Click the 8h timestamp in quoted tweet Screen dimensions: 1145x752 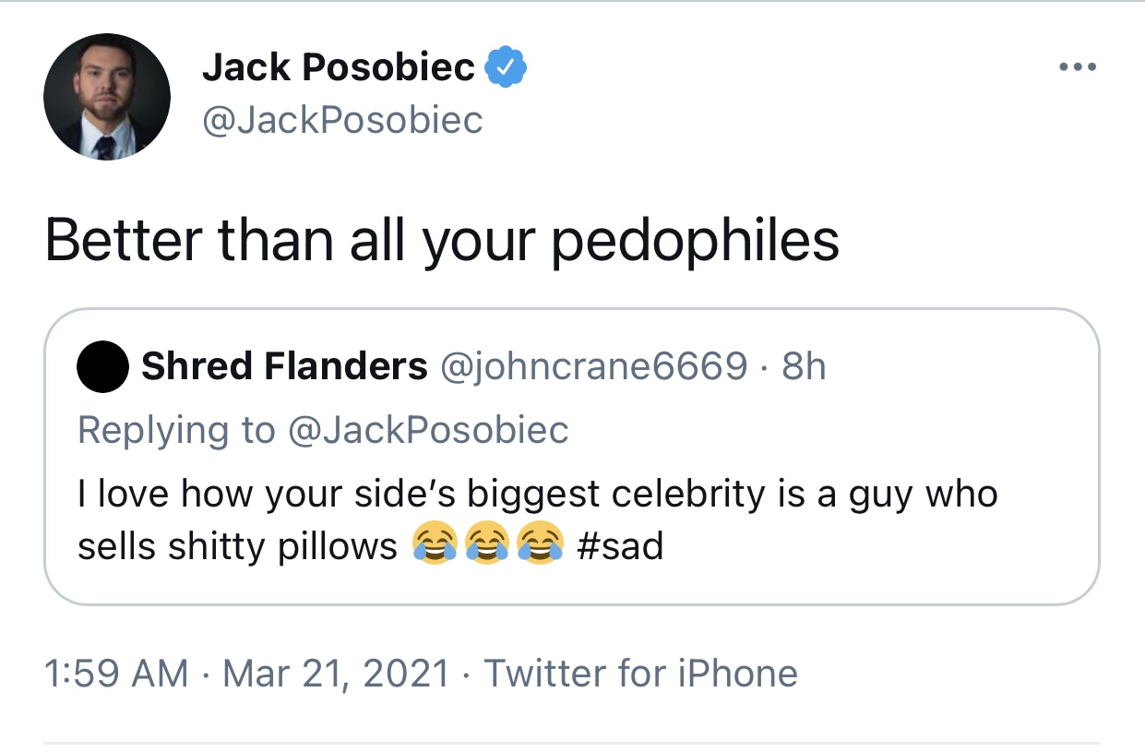tap(803, 367)
